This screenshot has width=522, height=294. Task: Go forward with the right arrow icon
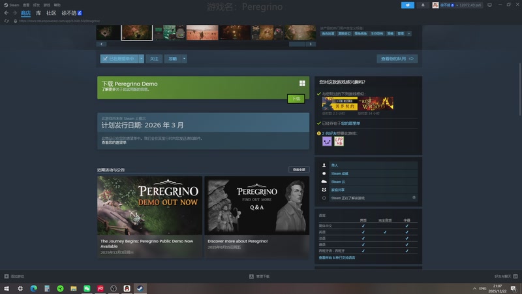pyautogui.click(x=14, y=13)
